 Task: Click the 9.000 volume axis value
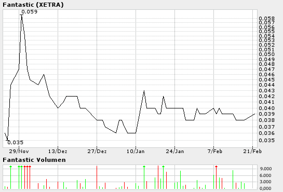pyautogui.click(x=266, y=169)
